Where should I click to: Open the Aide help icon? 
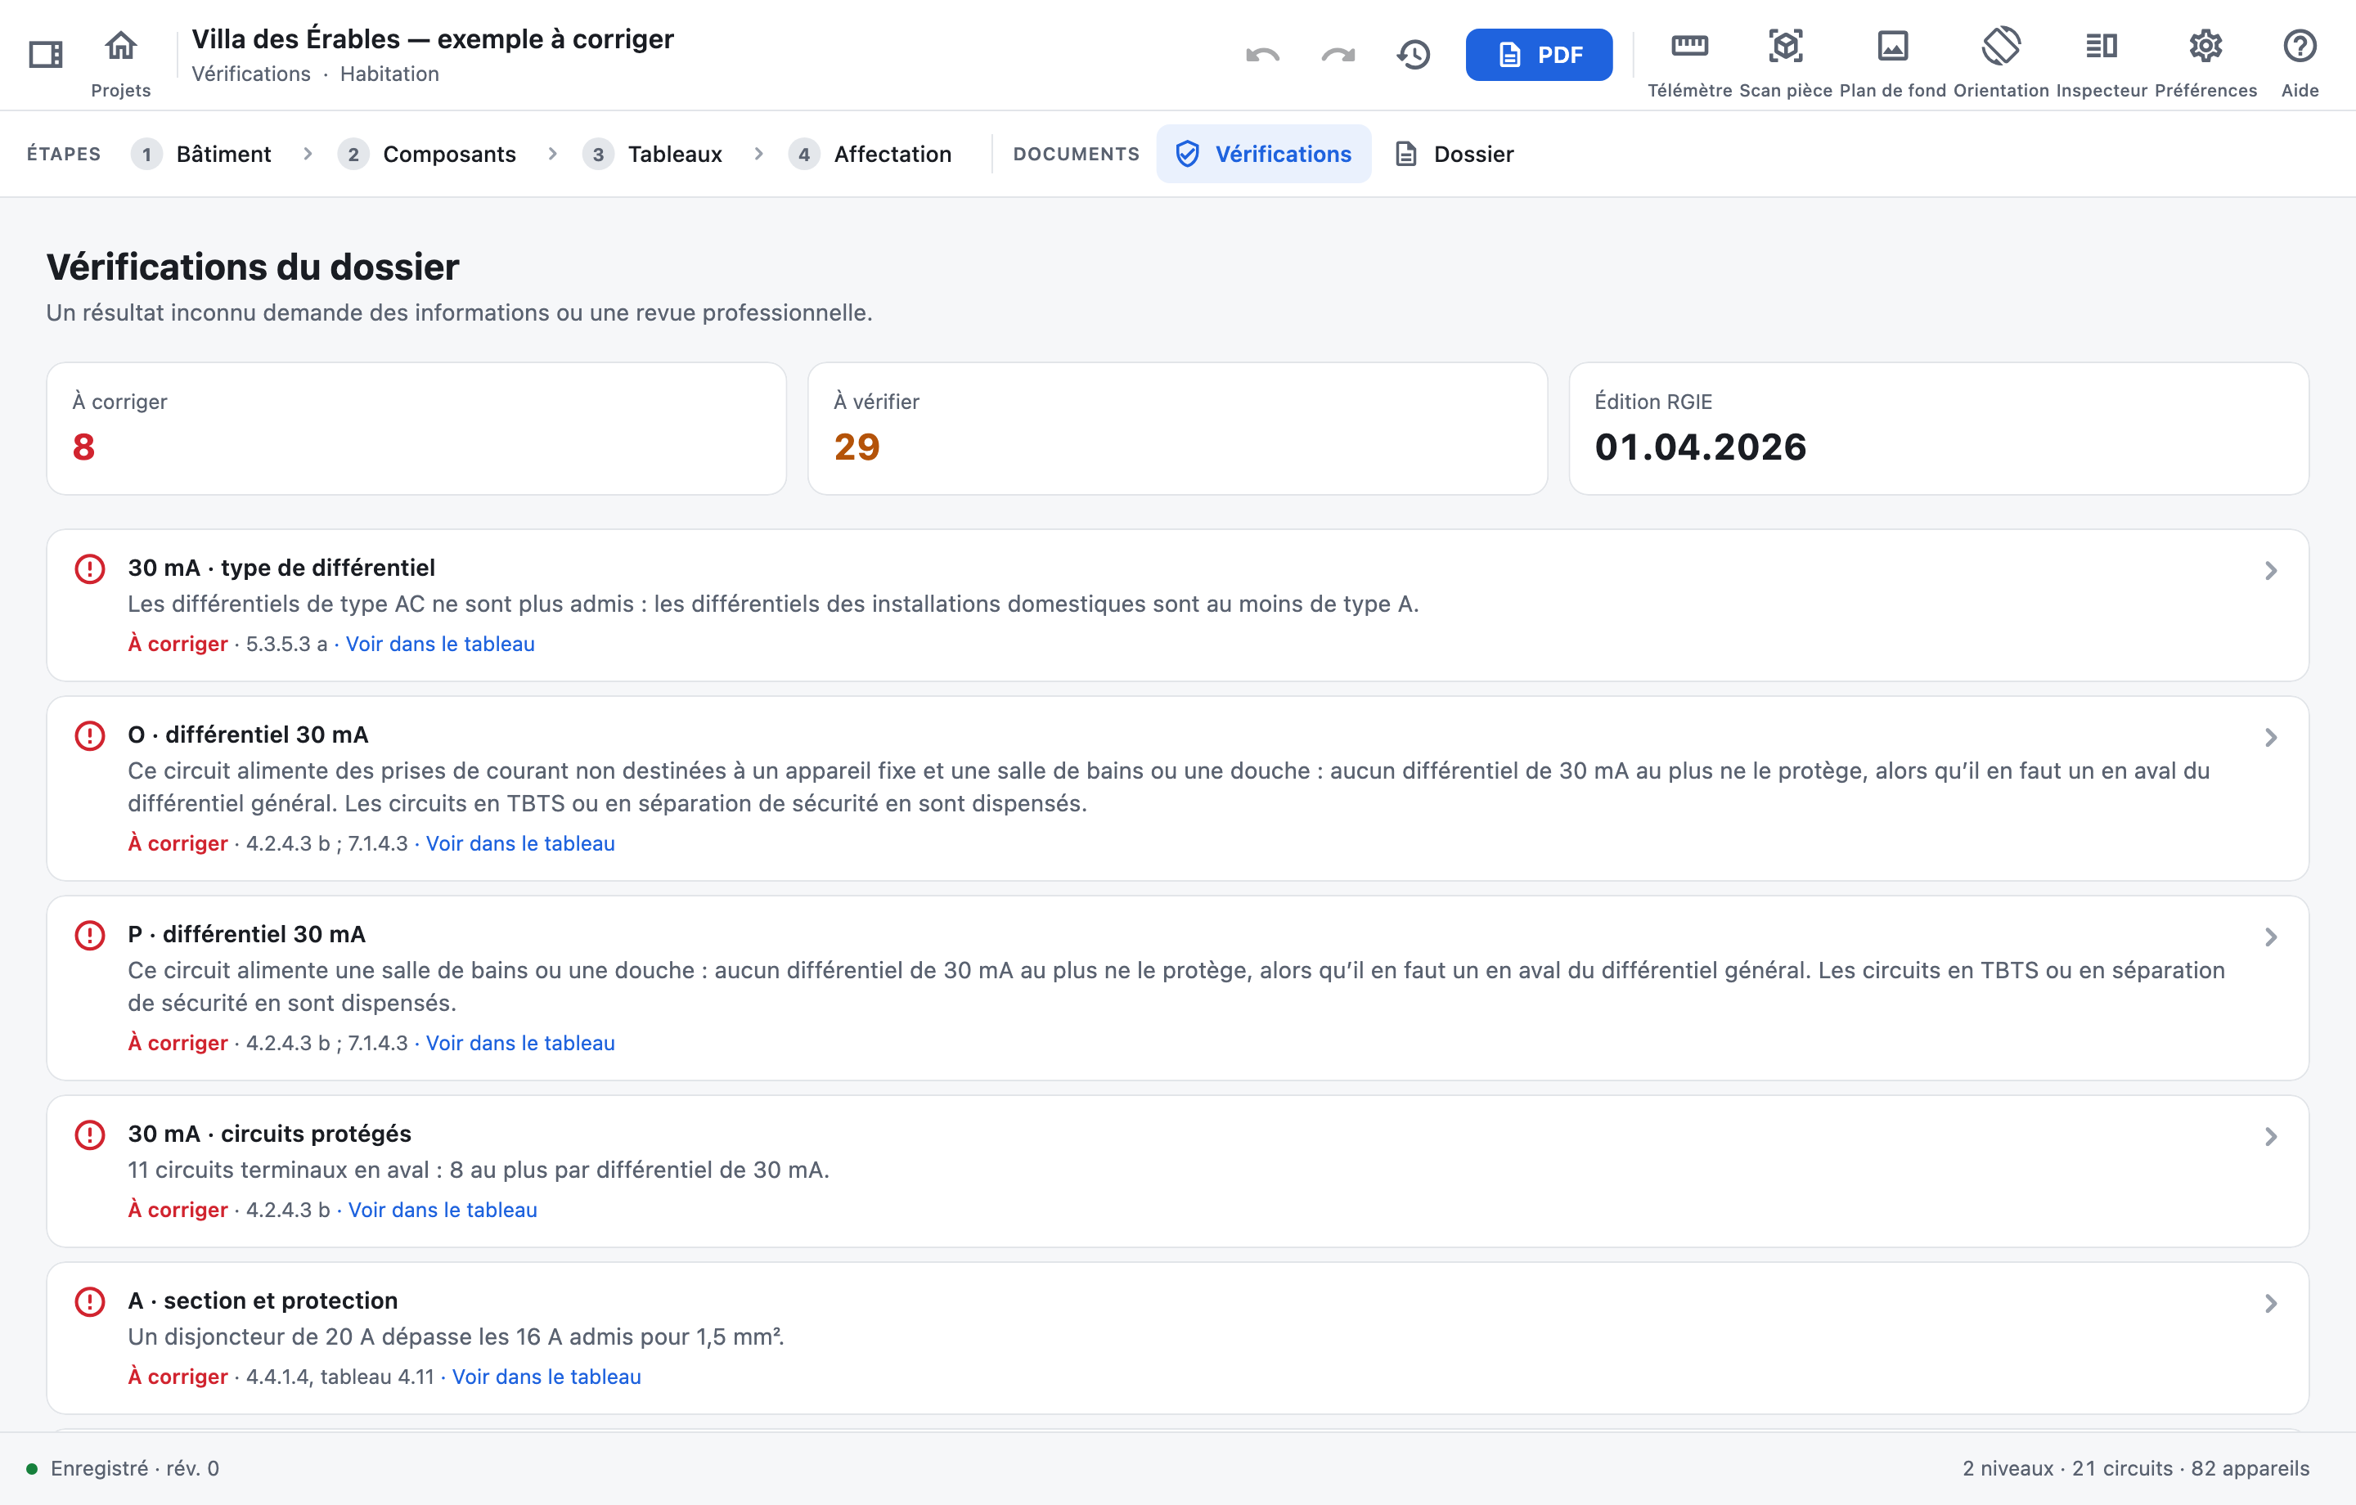pos(2300,45)
